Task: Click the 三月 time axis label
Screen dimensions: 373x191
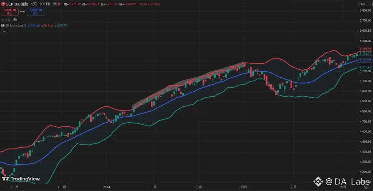Action: pos(199,187)
